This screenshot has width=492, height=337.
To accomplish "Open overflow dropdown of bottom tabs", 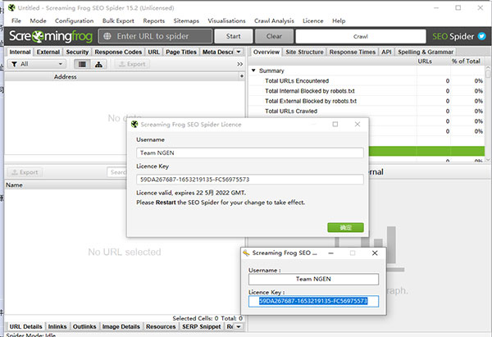I will click(x=239, y=326).
